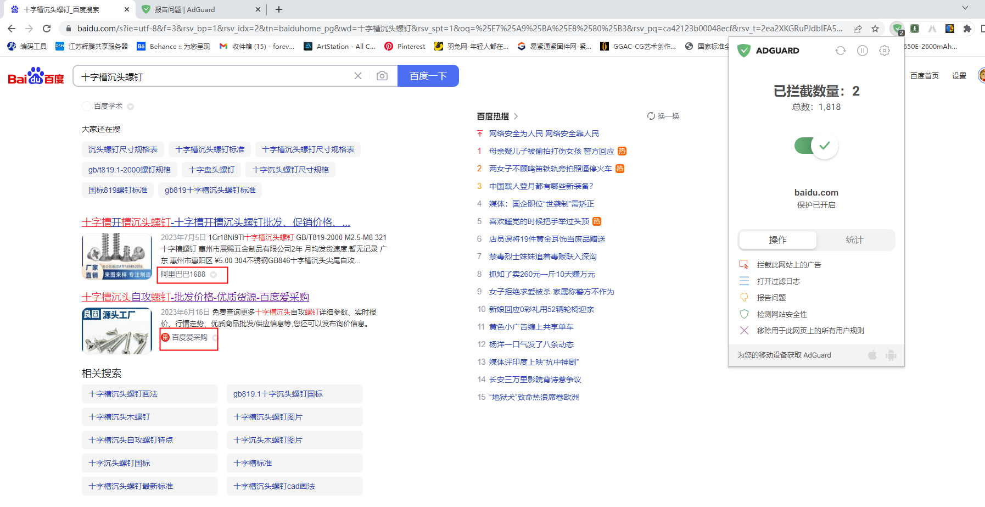The image size is (985, 507).
Task: Click AdGuard extension icon in browser toolbar
Action: pyautogui.click(x=897, y=29)
